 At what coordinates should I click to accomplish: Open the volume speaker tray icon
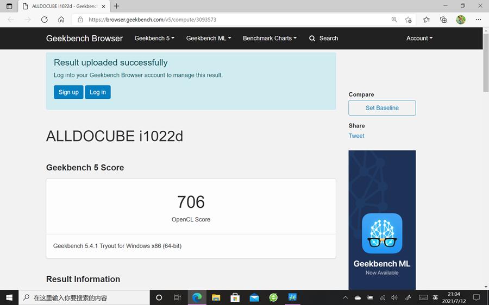pos(394,297)
